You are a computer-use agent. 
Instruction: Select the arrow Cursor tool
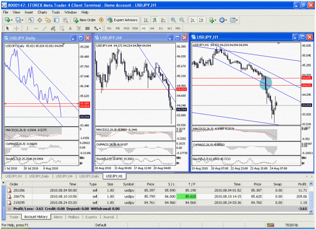tap(8, 28)
